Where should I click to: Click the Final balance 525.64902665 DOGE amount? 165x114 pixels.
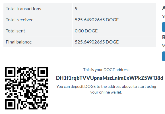[x=97, y=42]
